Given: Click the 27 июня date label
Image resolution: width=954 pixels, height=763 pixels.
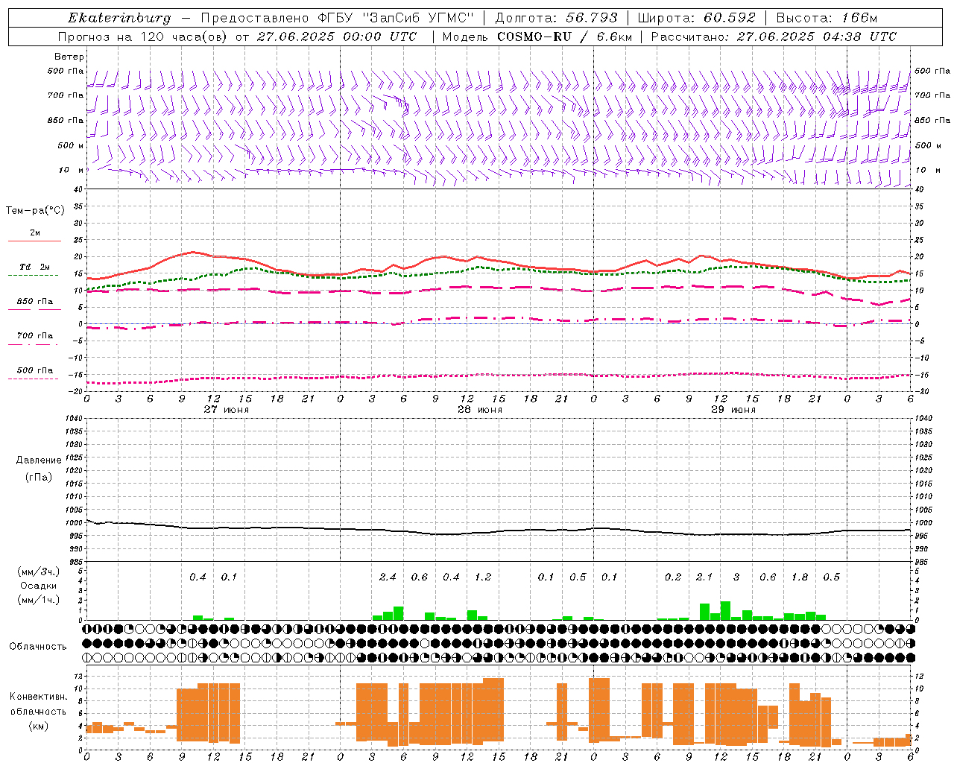Looking at the screenshot, I should (227, 410).
